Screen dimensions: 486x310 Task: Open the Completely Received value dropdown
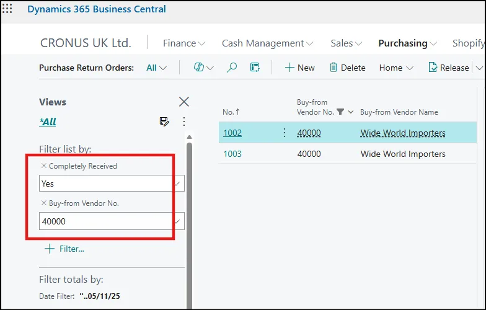[x=178, y=184]
